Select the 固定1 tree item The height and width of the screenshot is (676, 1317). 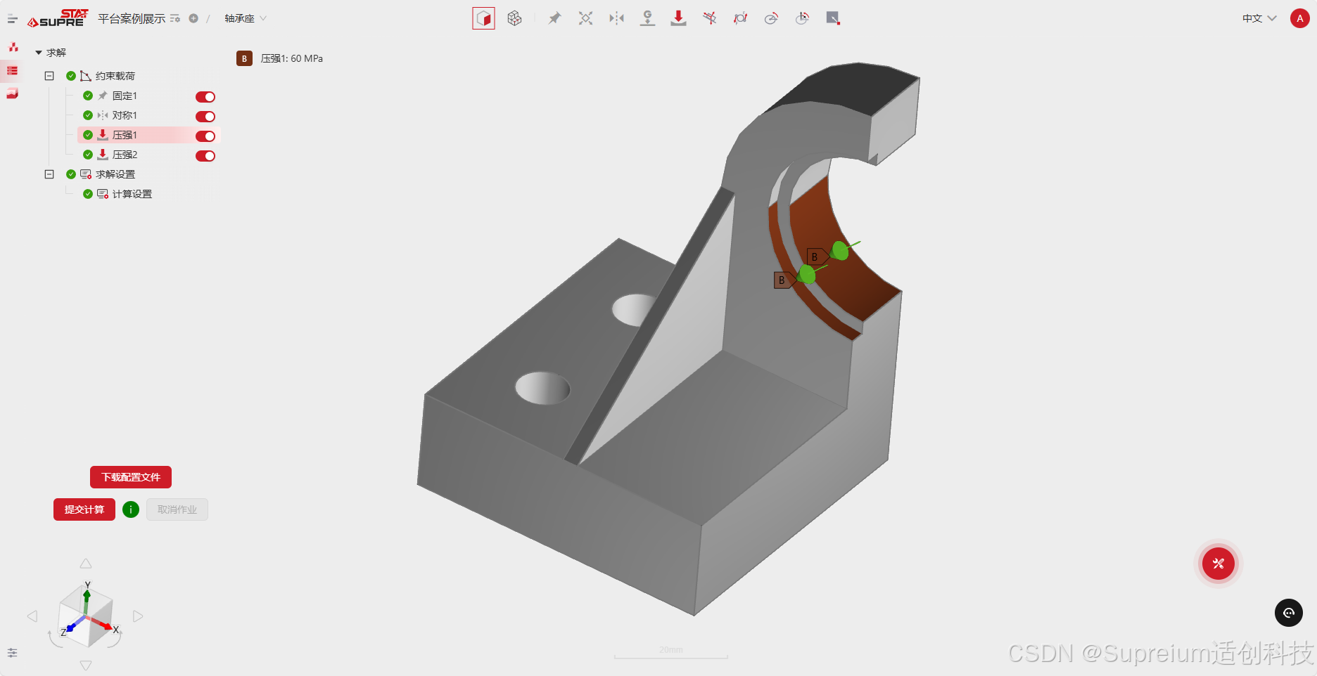click(125, 96)
